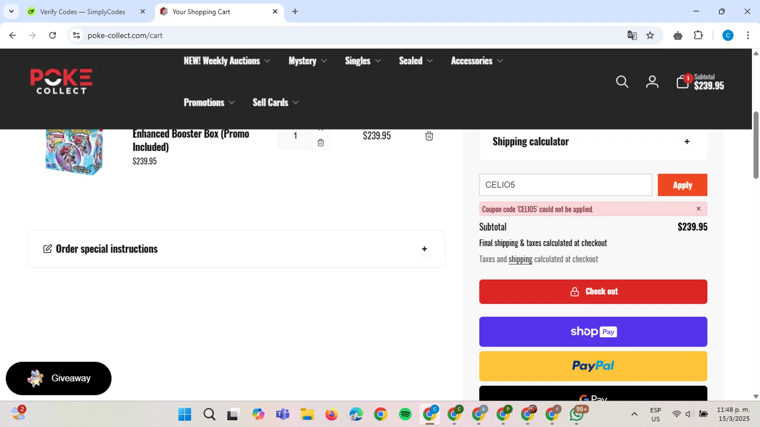Expand NEW! Weekly Auctions menu
This screenshot has width=760, height=427.
226,61
